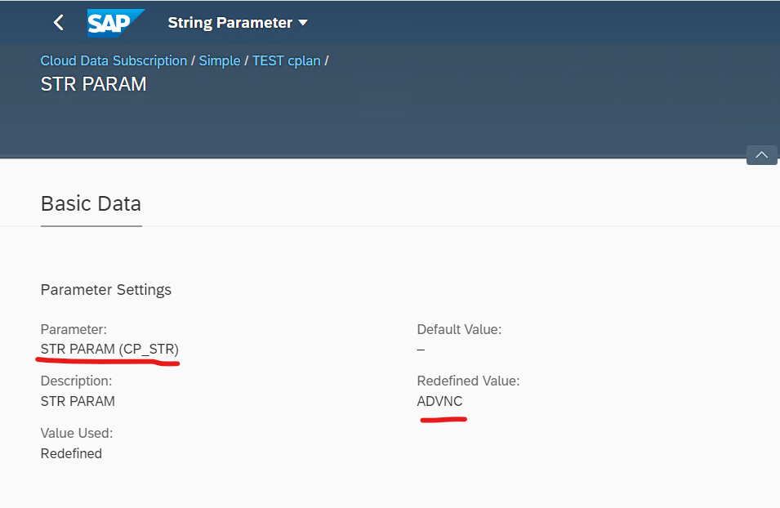
Task: Open the Cloud Data Subscription breadcrumb
Action: point(114,61)
